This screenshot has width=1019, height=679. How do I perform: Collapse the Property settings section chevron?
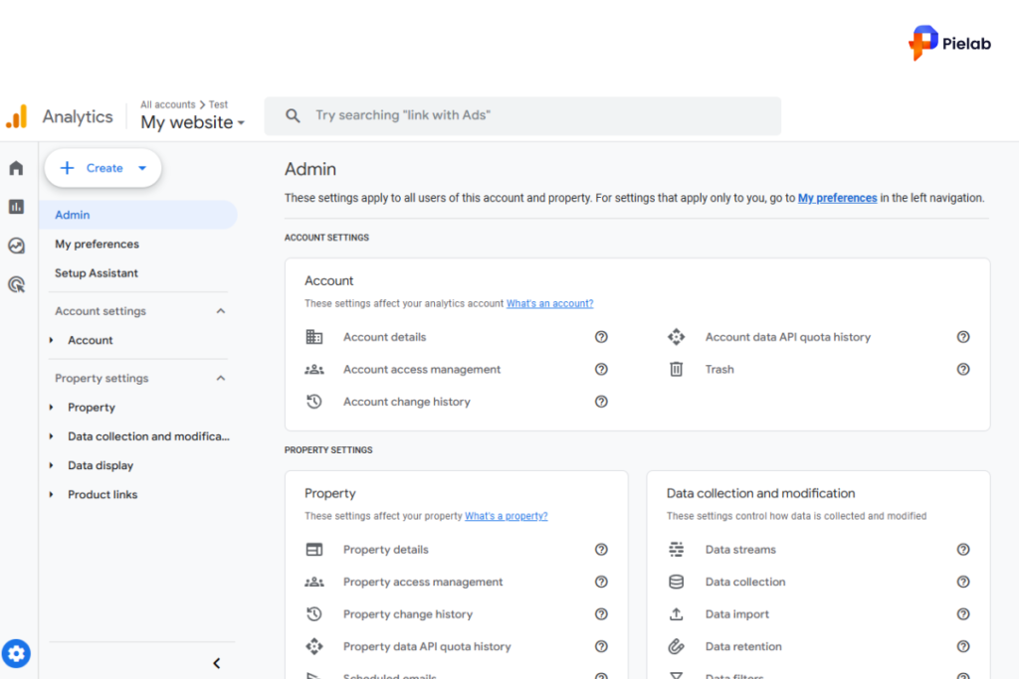pyautogui.click(x=220, y=378)
